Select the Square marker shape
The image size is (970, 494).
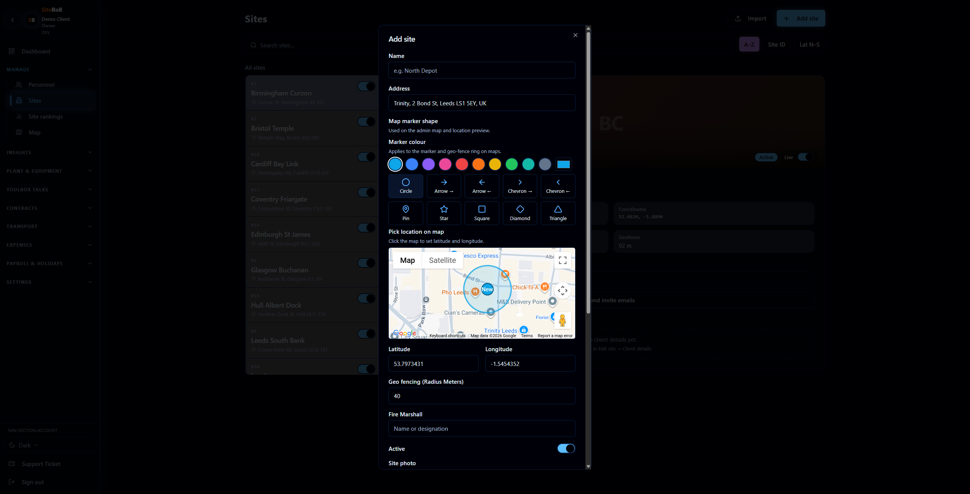pos(482,213)
